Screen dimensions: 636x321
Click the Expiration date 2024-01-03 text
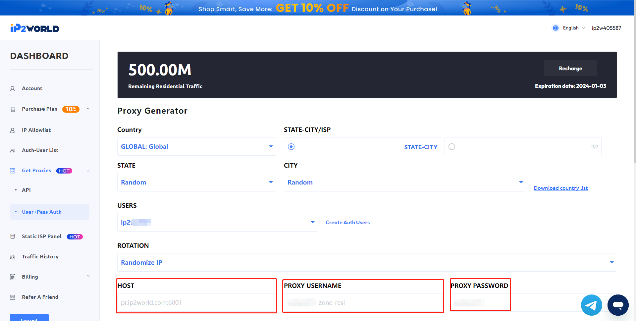coord(570,86)
